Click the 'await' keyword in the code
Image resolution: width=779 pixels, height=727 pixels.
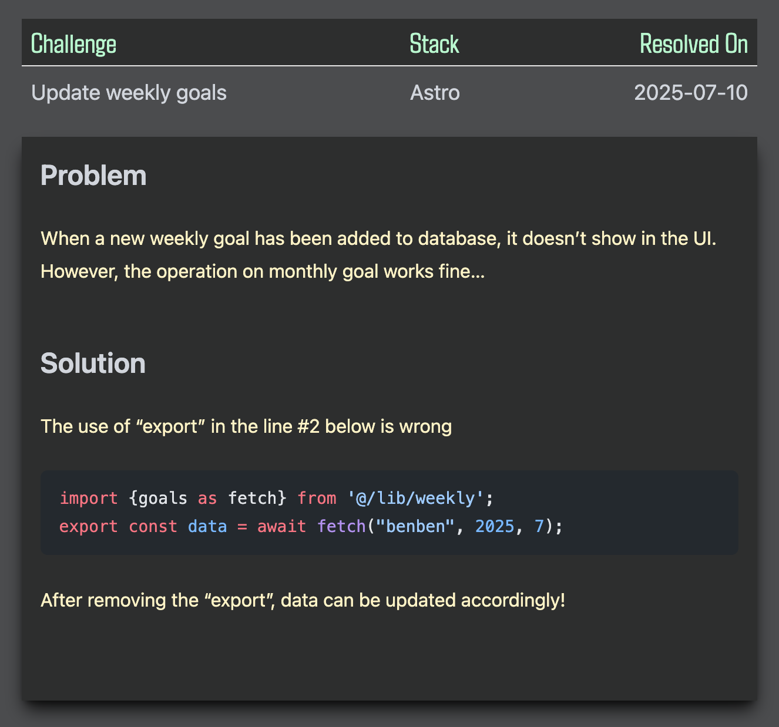click(x=281, y=526)
